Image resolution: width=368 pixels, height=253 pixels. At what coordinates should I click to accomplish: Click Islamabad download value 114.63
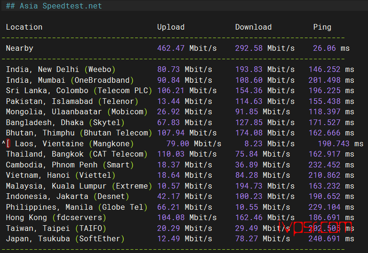coord(249,101)
